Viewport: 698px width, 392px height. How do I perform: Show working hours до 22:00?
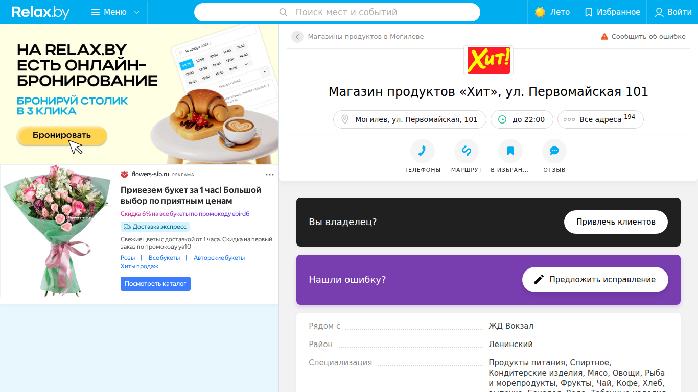click(x=522, y=119)
